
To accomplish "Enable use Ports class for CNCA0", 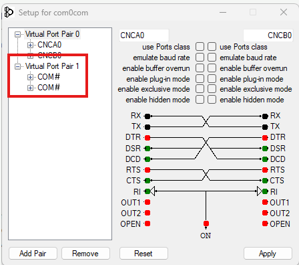I will coord(200,47).
